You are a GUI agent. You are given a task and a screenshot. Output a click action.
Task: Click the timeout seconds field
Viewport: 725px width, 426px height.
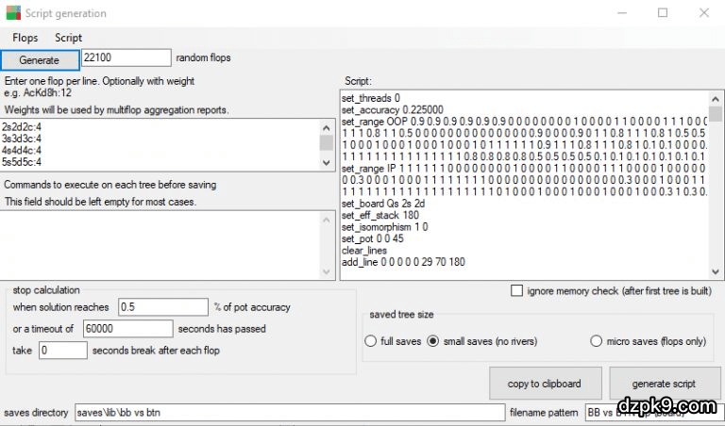pos(126,329)
